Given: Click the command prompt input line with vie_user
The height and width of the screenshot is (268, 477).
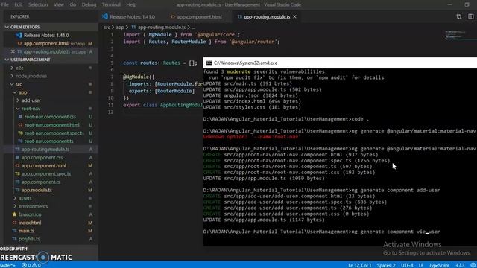Looking at the screenshot, I should point(322,232).
